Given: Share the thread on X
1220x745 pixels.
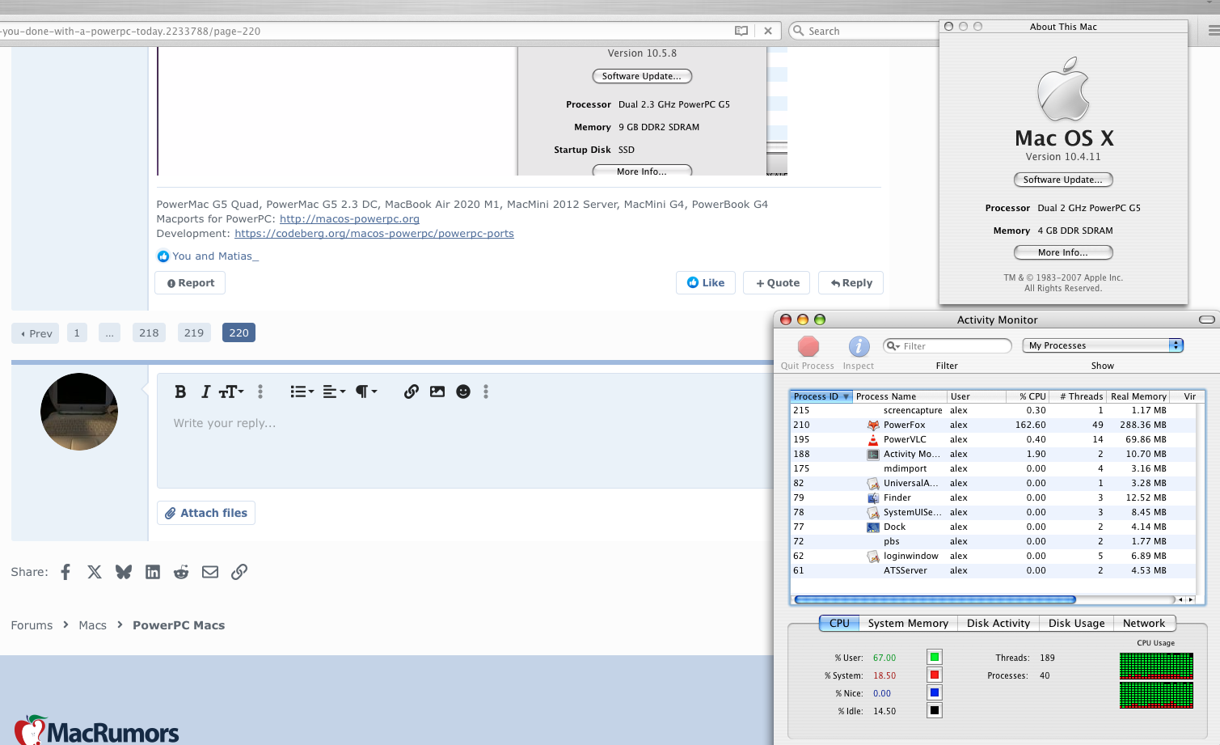Looking at the screenshot, I should [95, 572].
